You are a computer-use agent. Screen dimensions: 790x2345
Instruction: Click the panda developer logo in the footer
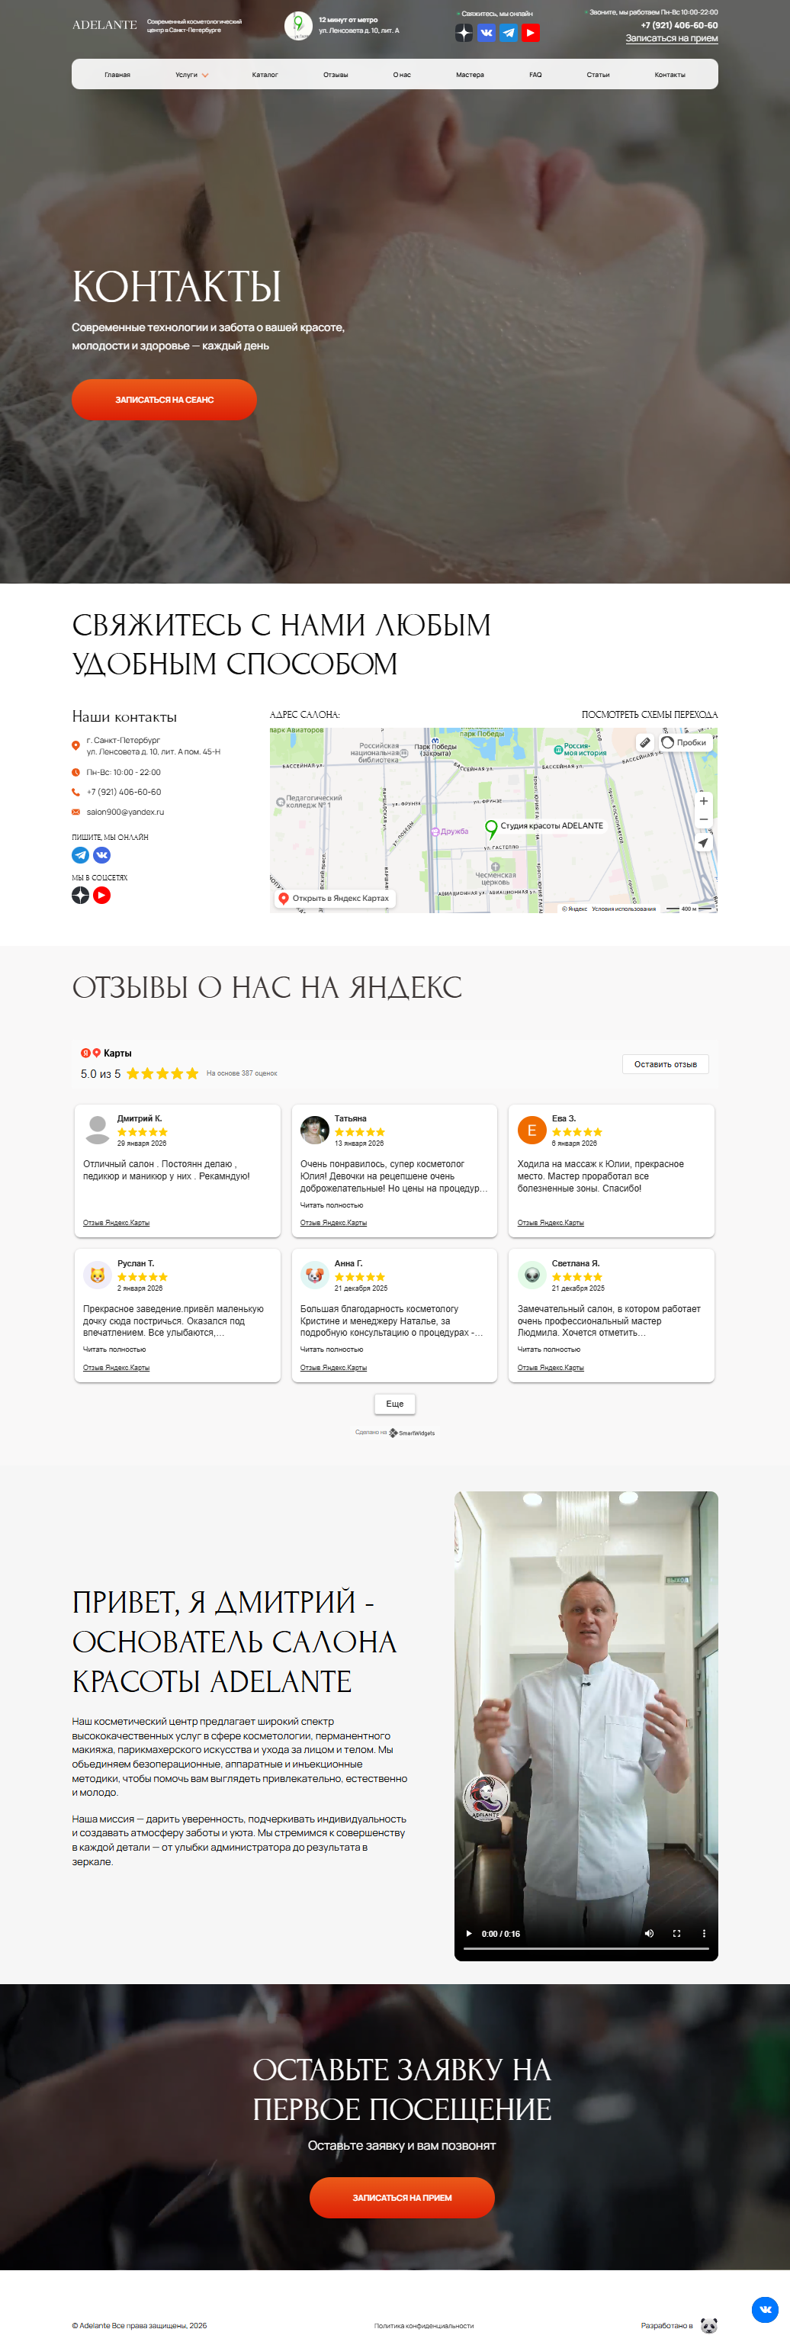709,2325
